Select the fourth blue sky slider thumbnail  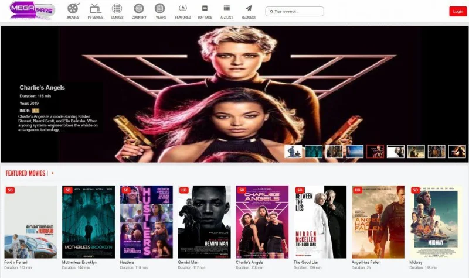tap(355, 152)
